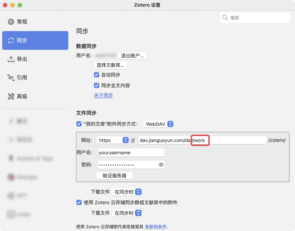Uncheck the 我的文库 attachment sync option
The image size is (295, 231).
[x=79, y=124]
